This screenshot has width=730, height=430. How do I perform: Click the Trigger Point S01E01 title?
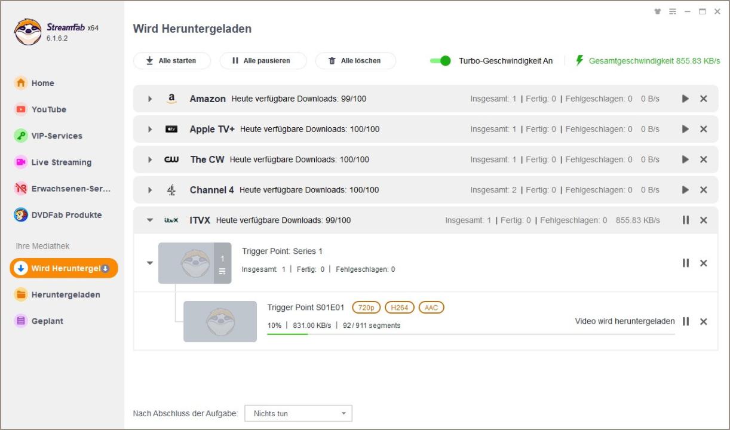pos(306,308)
